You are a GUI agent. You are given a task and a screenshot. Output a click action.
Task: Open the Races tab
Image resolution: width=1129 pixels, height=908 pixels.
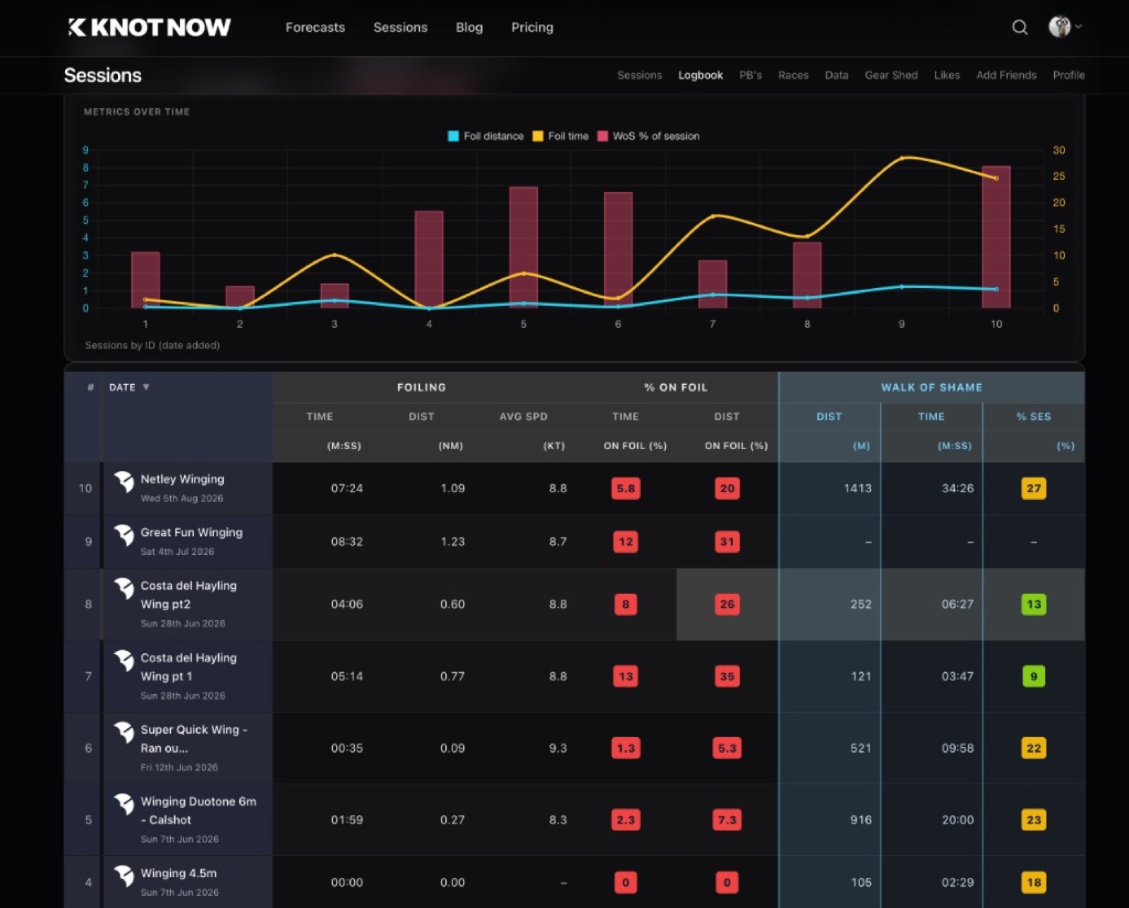click(793, 75)
